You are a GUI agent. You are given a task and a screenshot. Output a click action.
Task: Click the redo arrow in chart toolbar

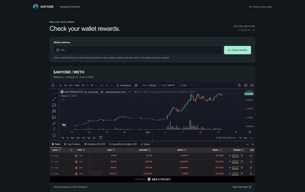click(x=198, y=85)
